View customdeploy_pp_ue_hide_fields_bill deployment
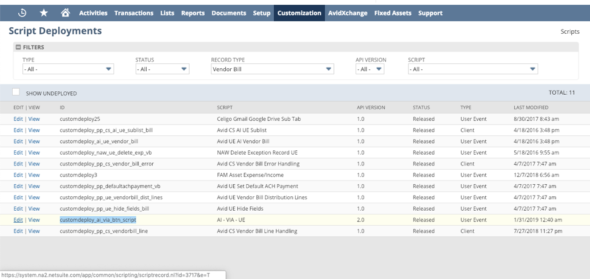This screenshot has height=279, width=590. click(x=34, y=208)
